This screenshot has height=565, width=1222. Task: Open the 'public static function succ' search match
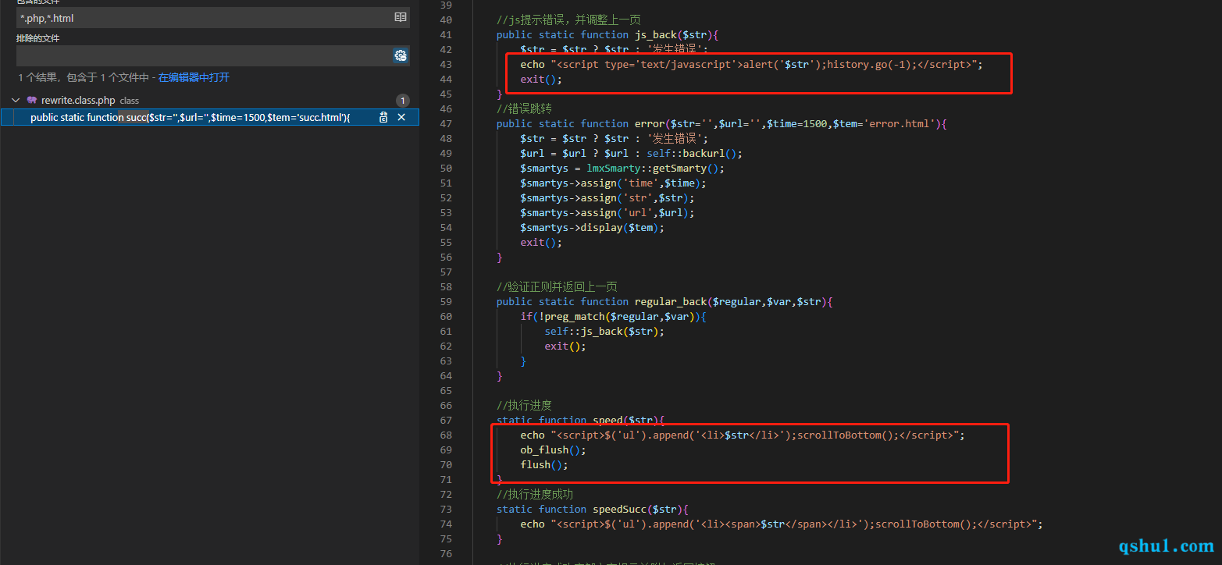(x=190, y=117)
